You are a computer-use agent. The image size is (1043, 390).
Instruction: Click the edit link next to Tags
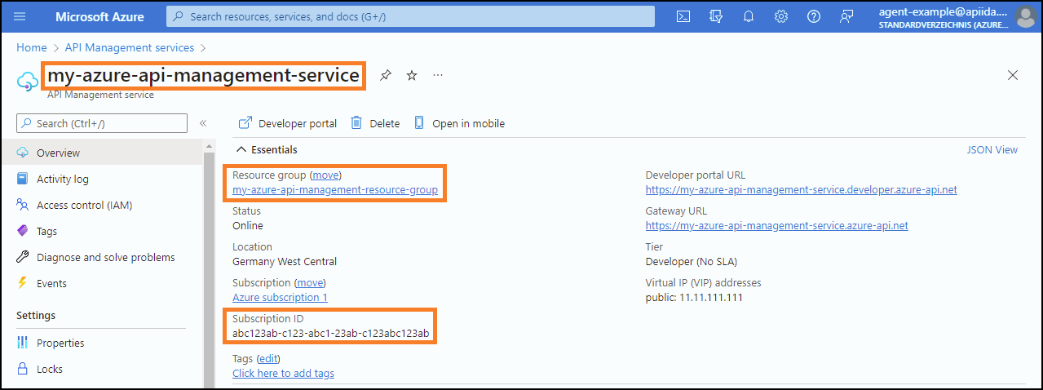coord(268,359)
